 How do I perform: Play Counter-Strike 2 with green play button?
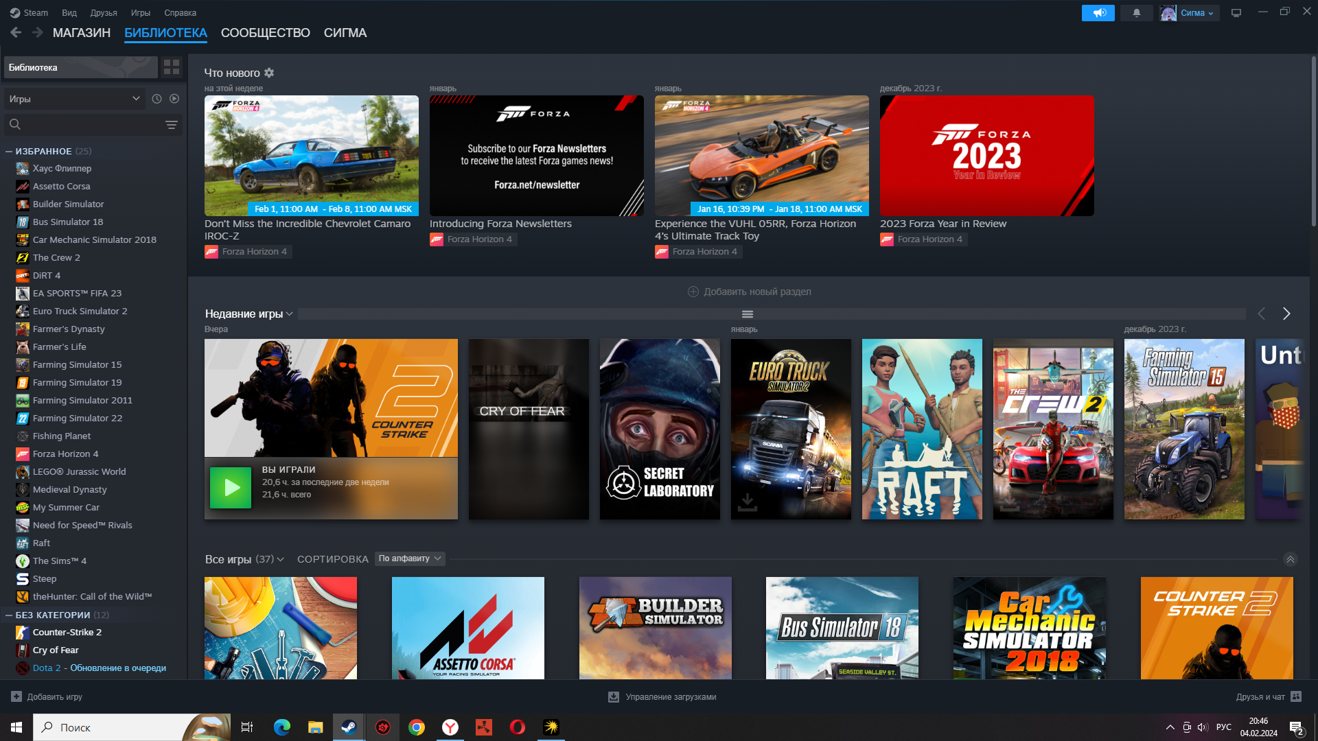tap(231, 488)
